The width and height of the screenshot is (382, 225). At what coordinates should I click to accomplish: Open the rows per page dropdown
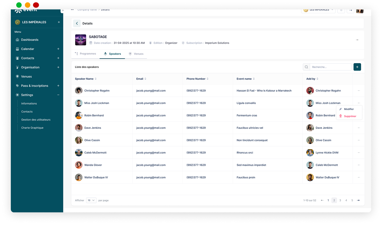coord(91,201)
